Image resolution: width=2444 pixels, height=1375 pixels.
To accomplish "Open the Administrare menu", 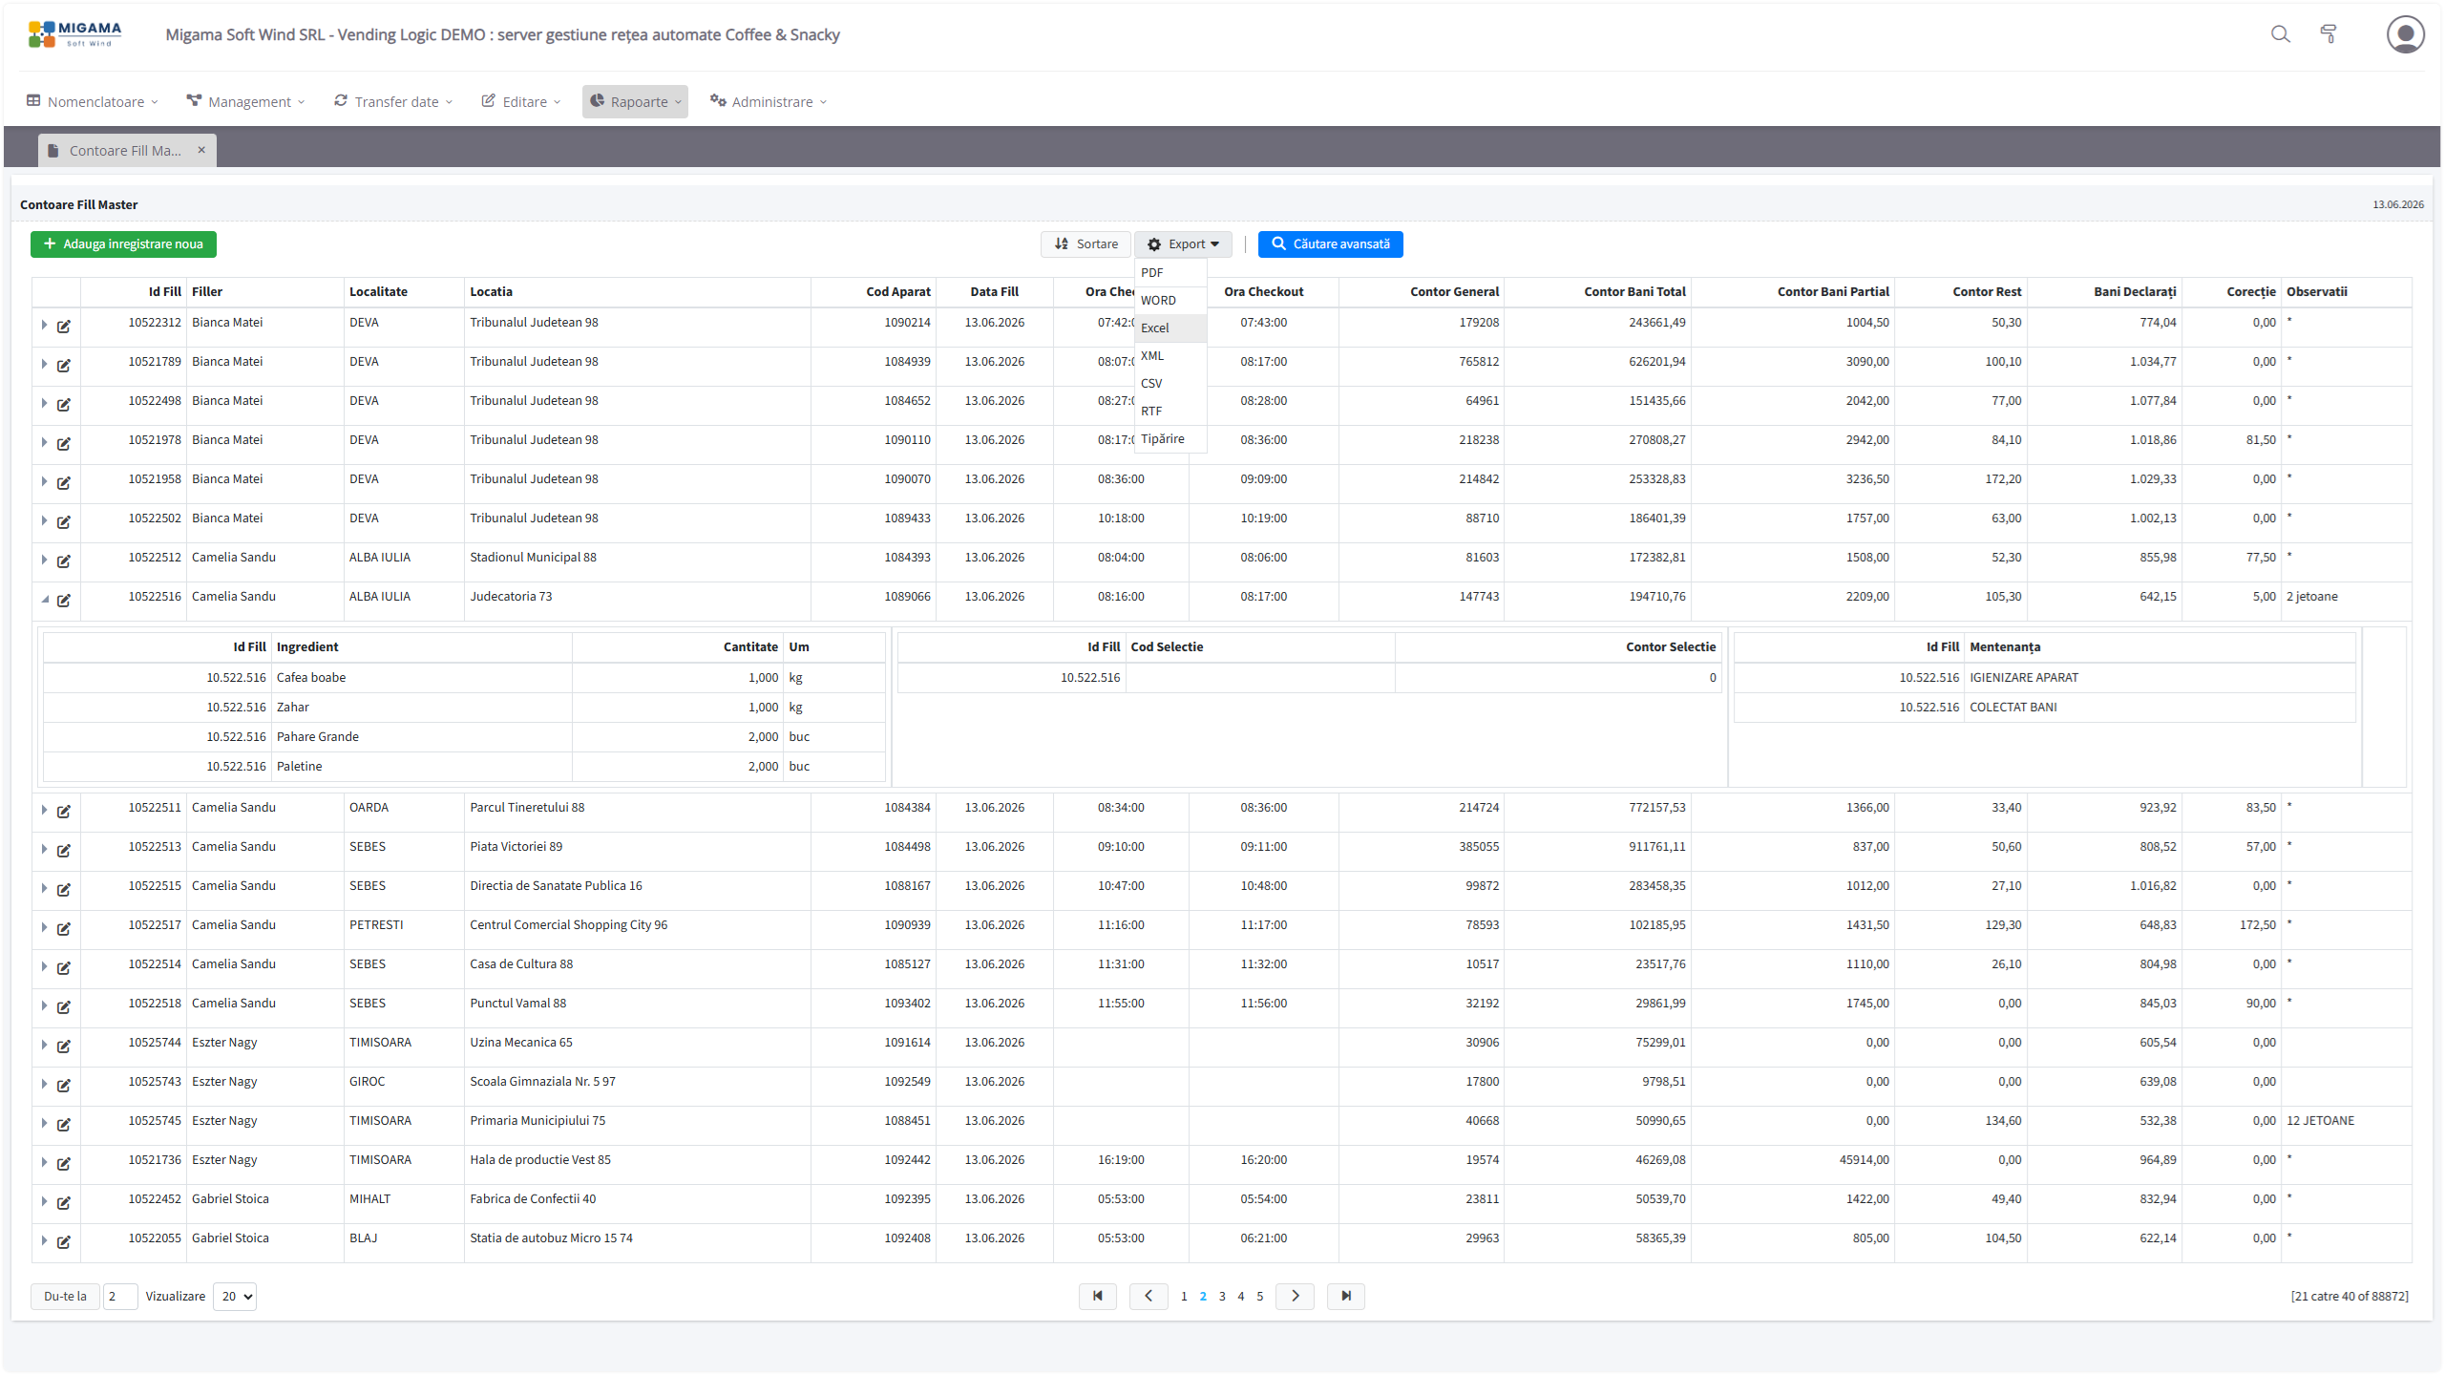I will tap(769, 101).
